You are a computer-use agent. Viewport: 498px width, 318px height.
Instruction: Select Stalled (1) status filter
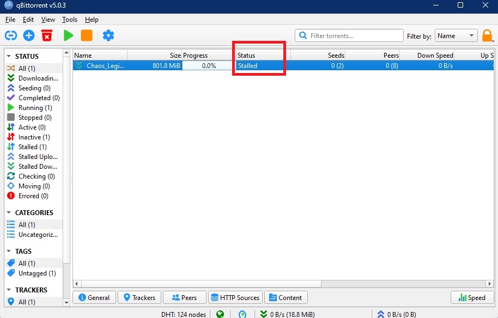33,147
